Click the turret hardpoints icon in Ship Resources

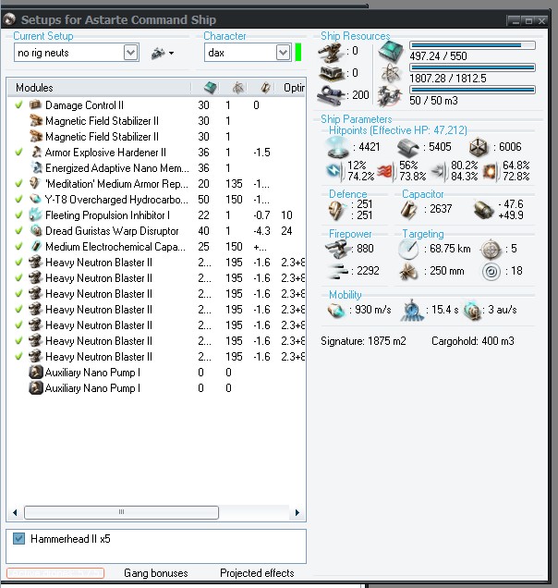tap(330, 52)
